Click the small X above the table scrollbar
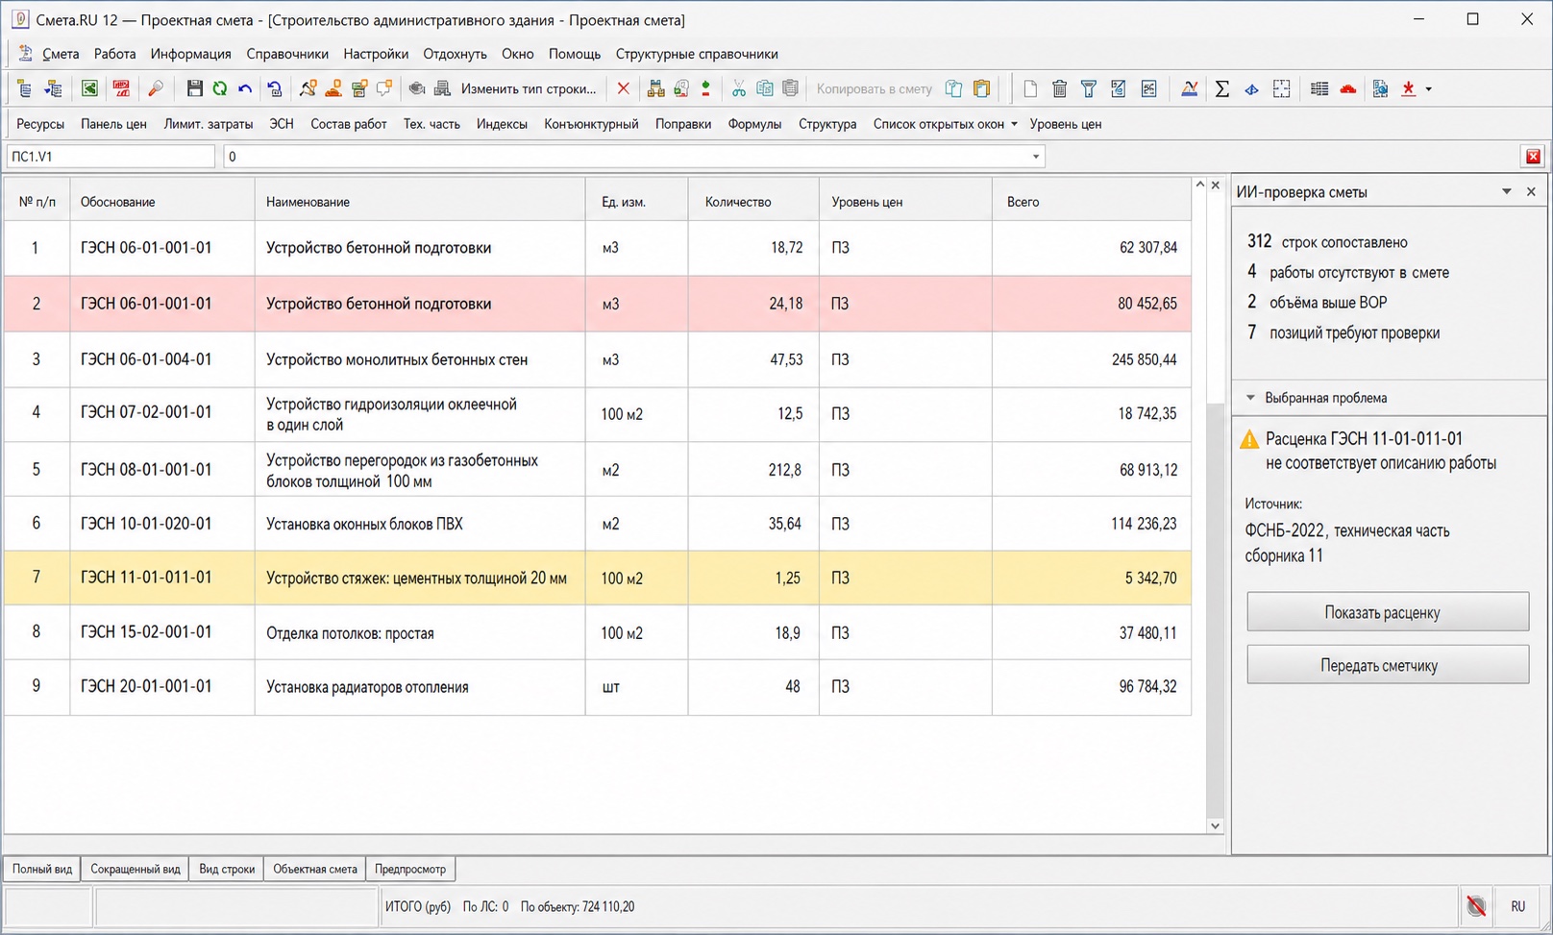Viewport: 1553px width, 935px height. pos(1216,185)
